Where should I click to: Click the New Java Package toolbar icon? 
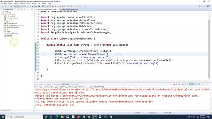tap(48, 6)
